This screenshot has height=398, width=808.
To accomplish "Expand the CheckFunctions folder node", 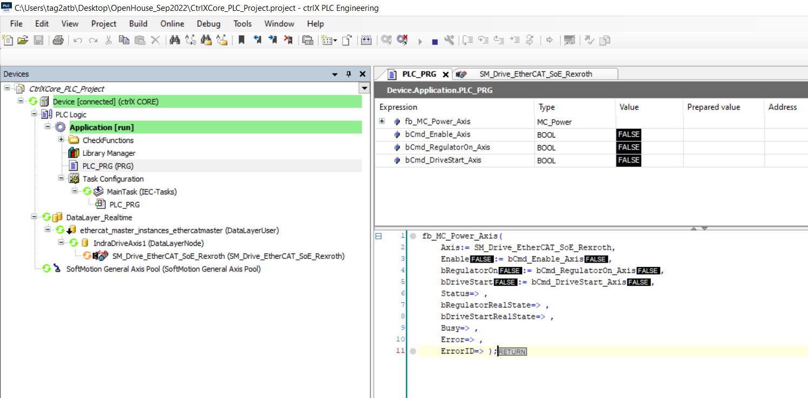I will coord(61,140).
